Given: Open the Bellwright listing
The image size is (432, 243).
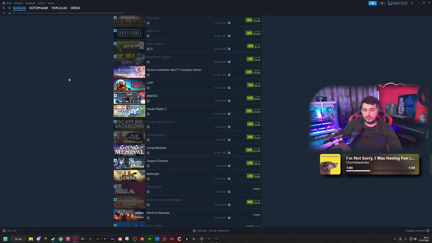Looking at the screenshot, I should [188, 176].
